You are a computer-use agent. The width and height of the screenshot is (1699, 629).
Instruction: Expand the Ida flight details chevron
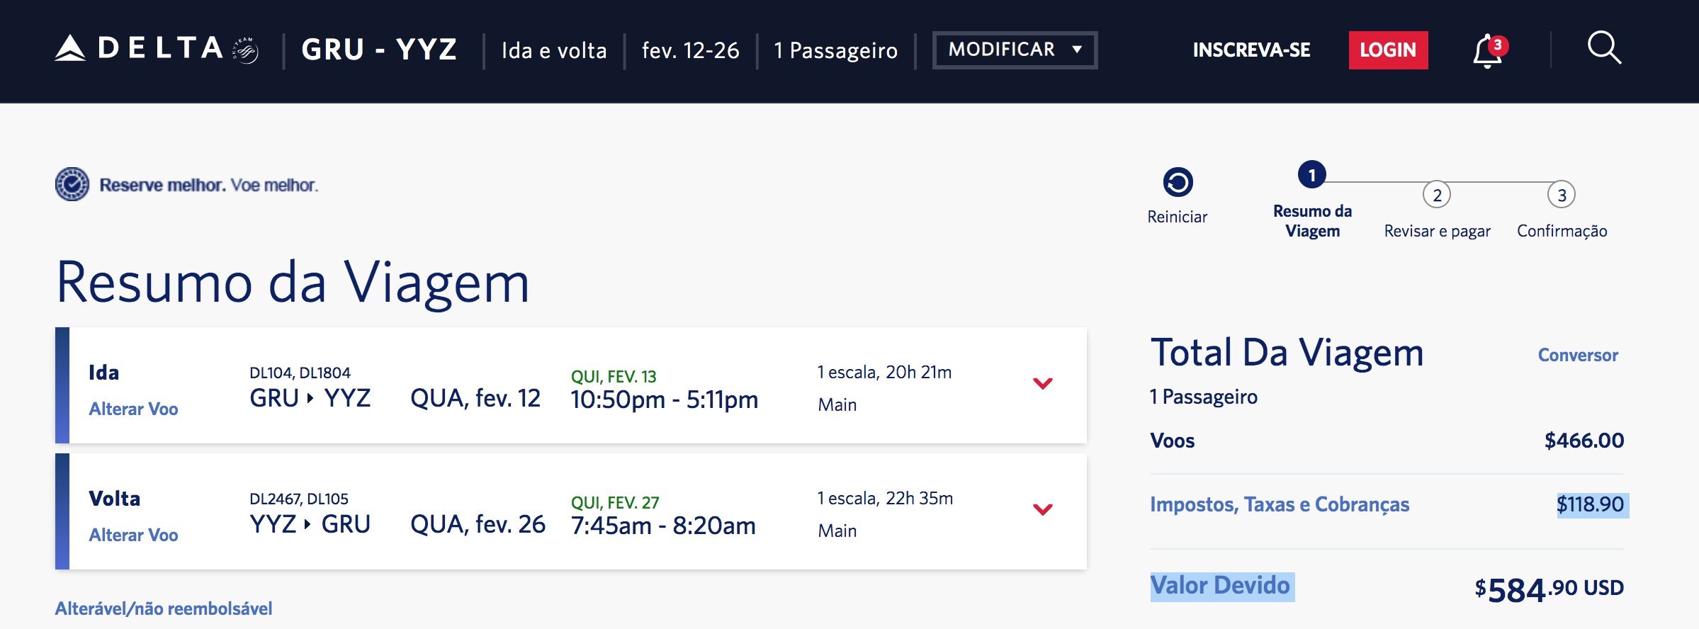click(x=1042, y=383)
